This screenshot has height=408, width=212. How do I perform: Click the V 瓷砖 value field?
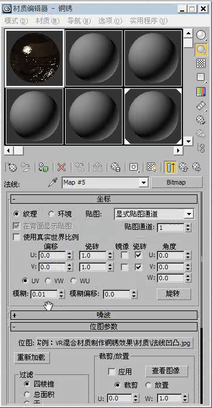click(x=94, y=267)
